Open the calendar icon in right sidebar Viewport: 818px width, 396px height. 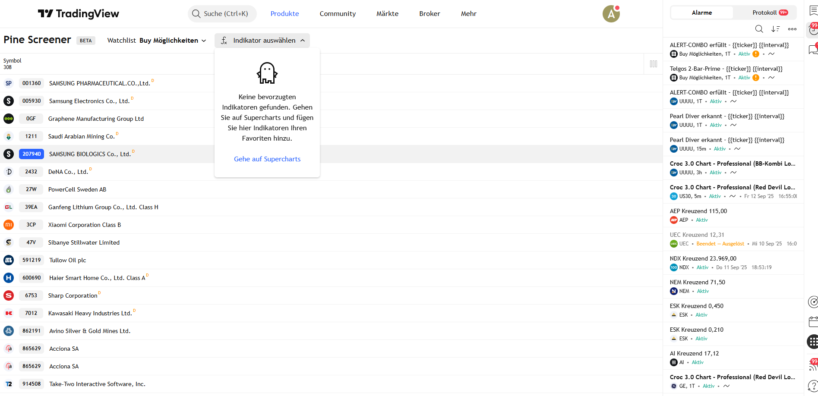(813, 321)
